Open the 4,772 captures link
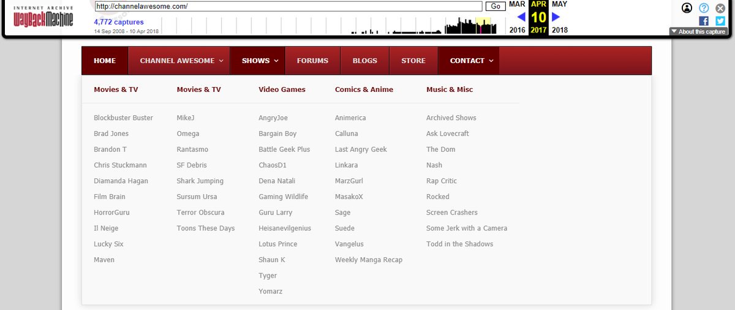The width and height of the screenshot is (735, 310). pos(119,22)
